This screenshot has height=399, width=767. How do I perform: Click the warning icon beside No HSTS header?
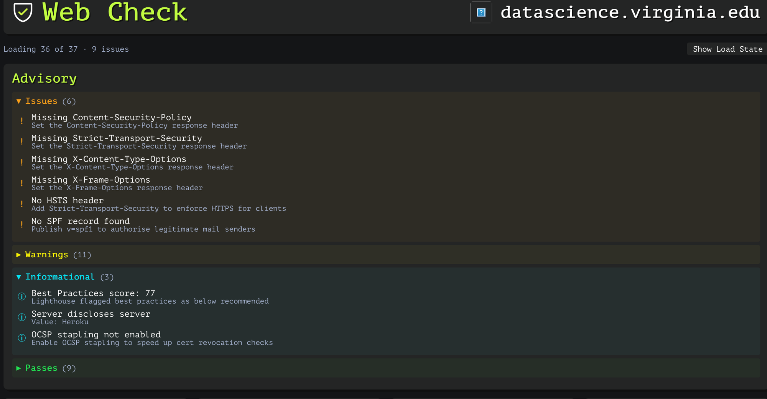click(x=22, y=204)
